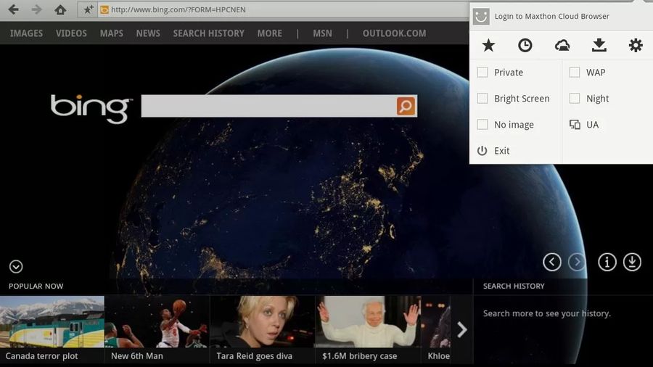
Task: Show next popular stories with right chevron
Action: tap(461, 329)
